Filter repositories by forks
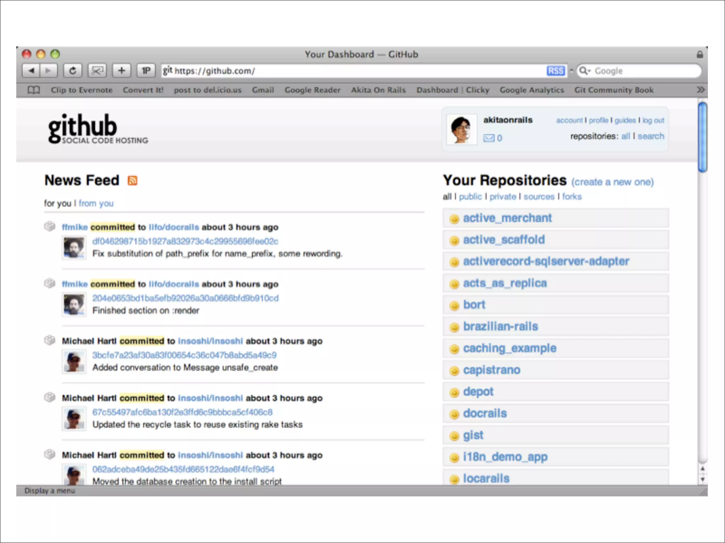725x543 pixels. [572, 197]
